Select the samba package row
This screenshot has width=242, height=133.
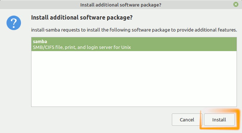(134, 44)
